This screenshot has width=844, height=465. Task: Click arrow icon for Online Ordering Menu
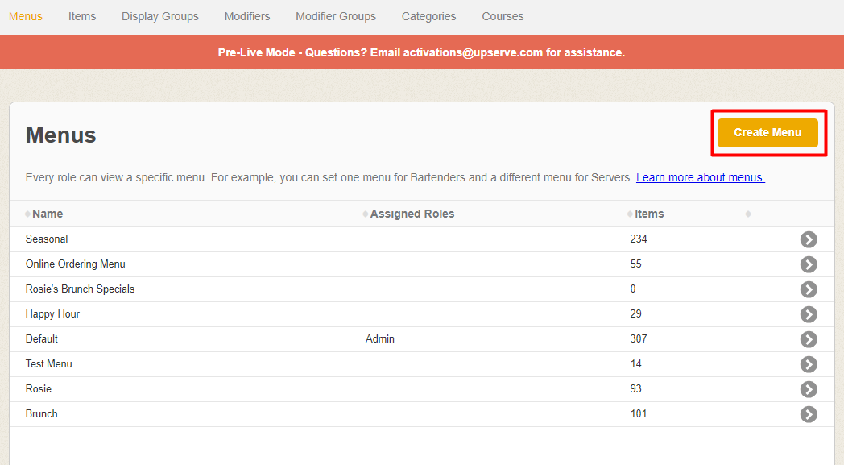click(809, 264)
